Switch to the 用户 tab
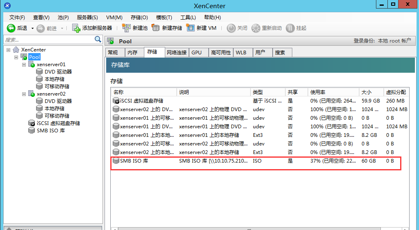This screenshot has width=419, height=230. coord(262,52)
